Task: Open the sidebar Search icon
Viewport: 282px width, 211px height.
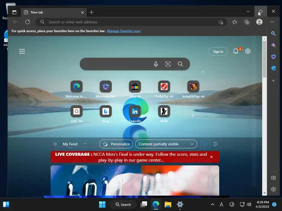Action: [273, 33]
